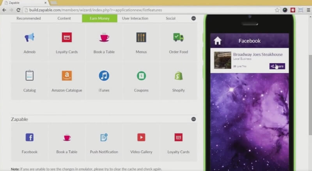This screenshot has width=312, height=171.
Task: Select the iTunes music note icon
Action: pyautogui.click(x=104, y=76)
